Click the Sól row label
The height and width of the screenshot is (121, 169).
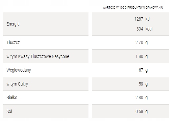(9, 111)
